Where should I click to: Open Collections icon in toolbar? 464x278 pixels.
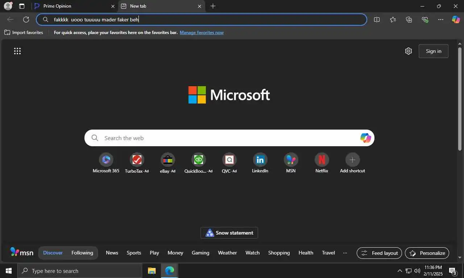pyautogui.click(x=409, y=20)
